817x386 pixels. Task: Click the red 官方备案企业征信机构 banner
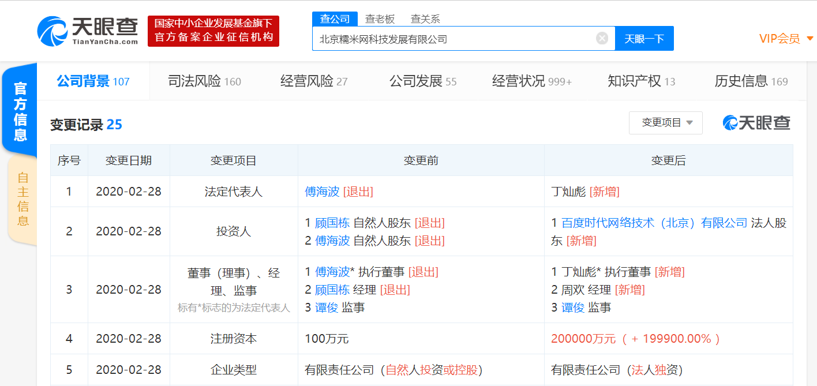click(x=213, y=31)
